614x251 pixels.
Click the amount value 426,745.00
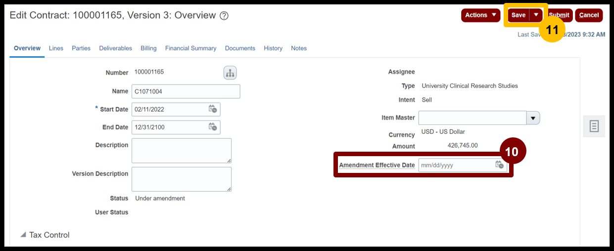[x=463, y=145]
